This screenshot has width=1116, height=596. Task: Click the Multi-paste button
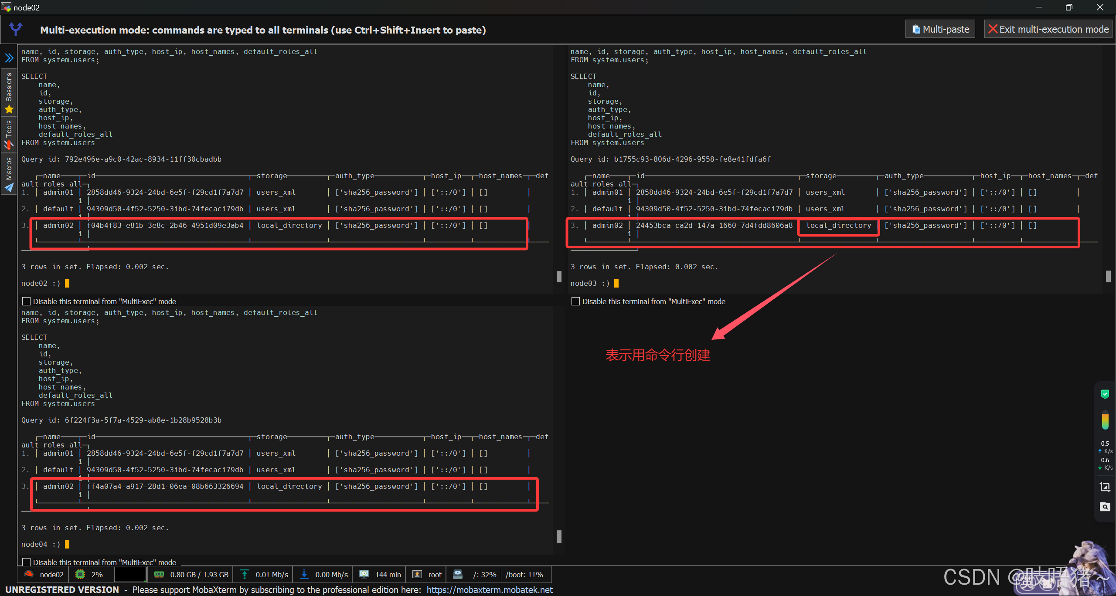pos(940,29)
